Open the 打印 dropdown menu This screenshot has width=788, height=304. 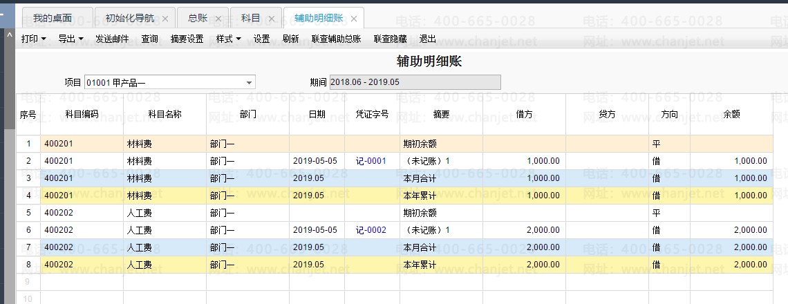[34, 39]
